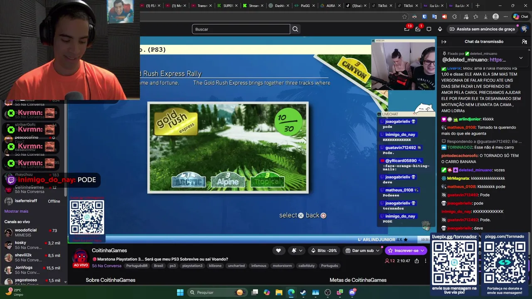Viewport: 532px width, 299px height.
Task: Select the Brasil tag
Action: pos(158,266)
